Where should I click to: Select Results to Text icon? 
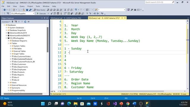click(x=76, y=13)
